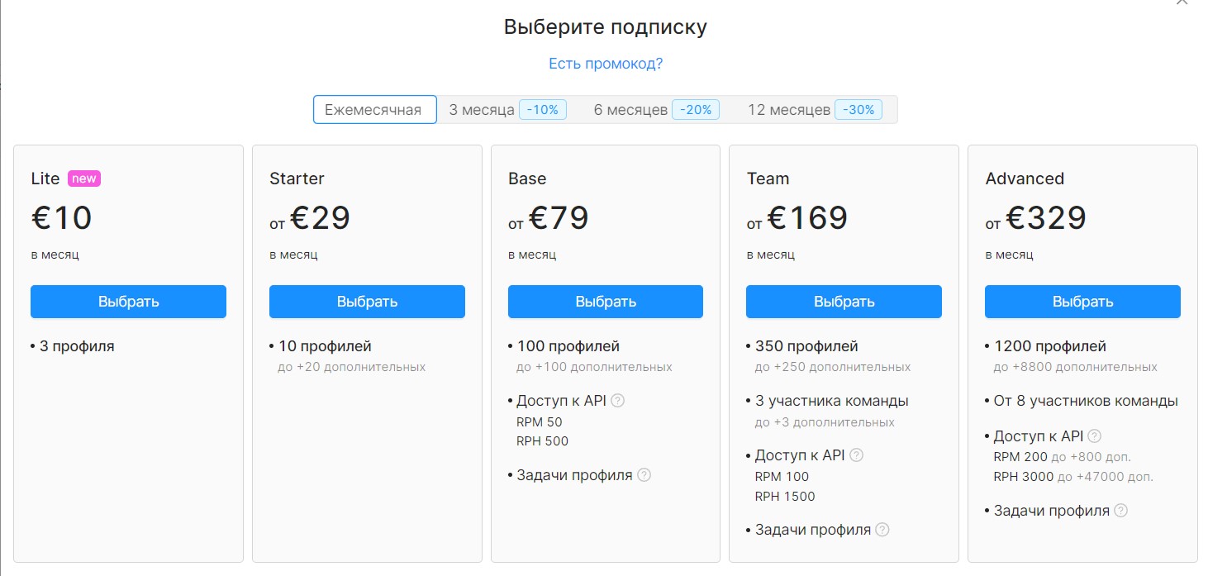Switch to the 3 months billing period
1208x576 pixels.
(x=507, y=110)
